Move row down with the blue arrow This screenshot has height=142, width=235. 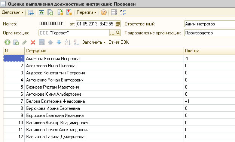[x=59, y=42]
